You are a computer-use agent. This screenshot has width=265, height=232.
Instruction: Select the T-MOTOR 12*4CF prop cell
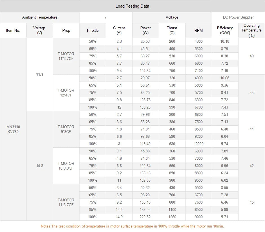(66, 93)
